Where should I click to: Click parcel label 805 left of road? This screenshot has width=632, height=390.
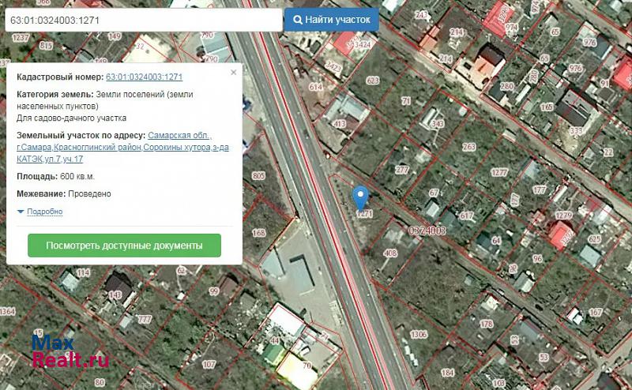click(x=258, y=175)
